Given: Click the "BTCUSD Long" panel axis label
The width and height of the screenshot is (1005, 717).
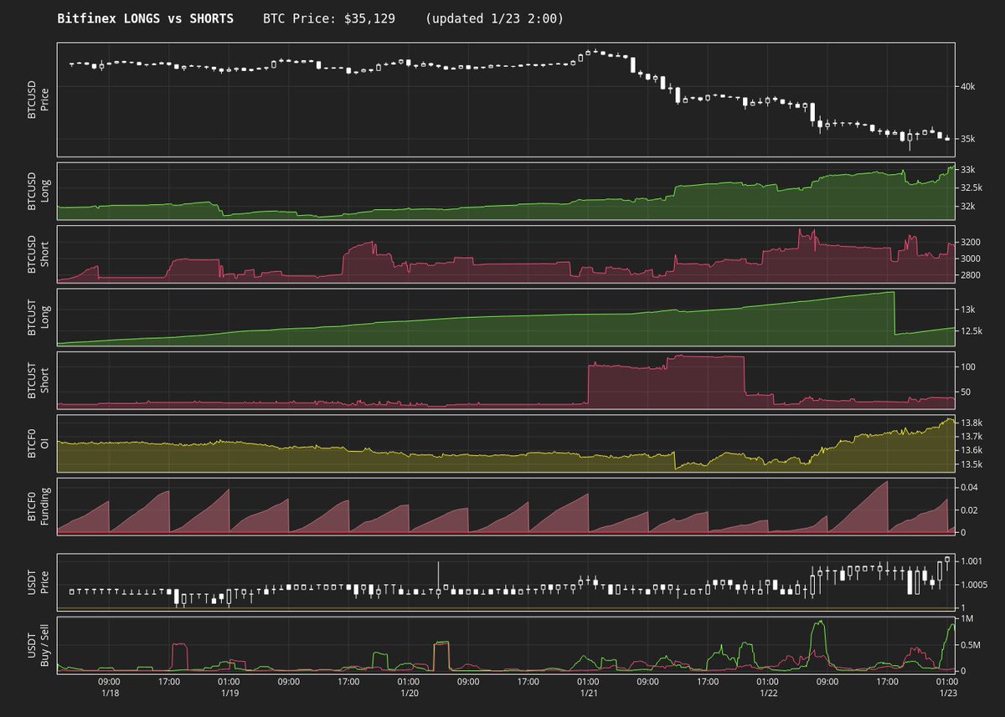Looking at the screenshot, I should tap(39, 192).
